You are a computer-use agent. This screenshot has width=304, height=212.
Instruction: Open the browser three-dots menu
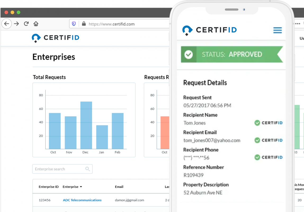point(298,24)
